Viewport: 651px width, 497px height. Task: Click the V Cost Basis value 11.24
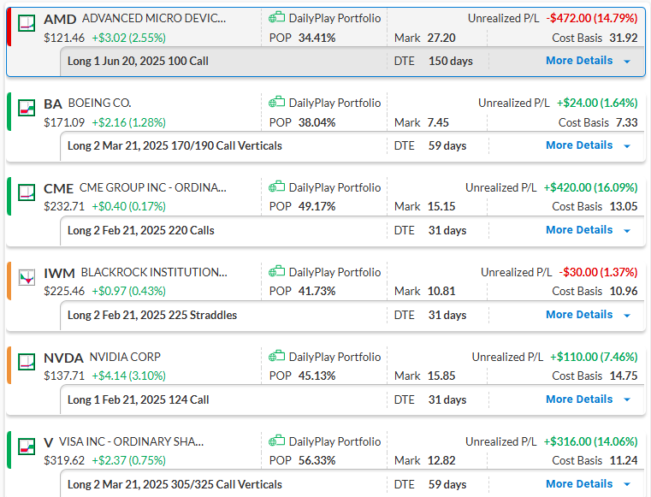point(624,460)
